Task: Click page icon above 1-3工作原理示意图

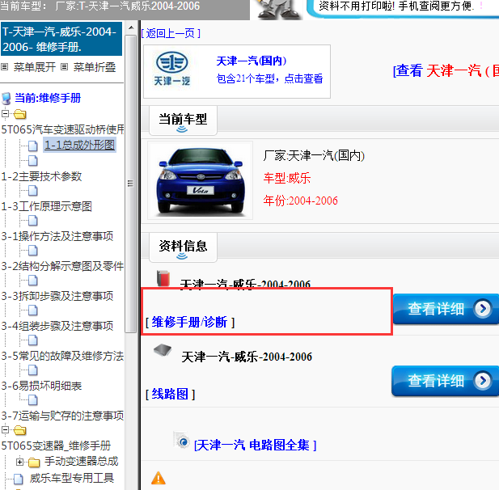Action: click(33, 191)
